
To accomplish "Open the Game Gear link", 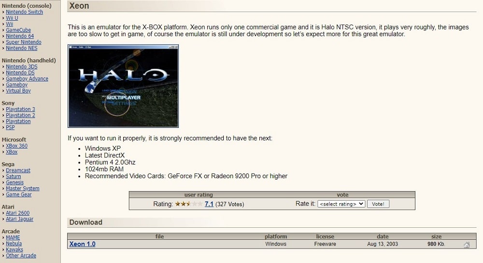I will coord(18,194).
